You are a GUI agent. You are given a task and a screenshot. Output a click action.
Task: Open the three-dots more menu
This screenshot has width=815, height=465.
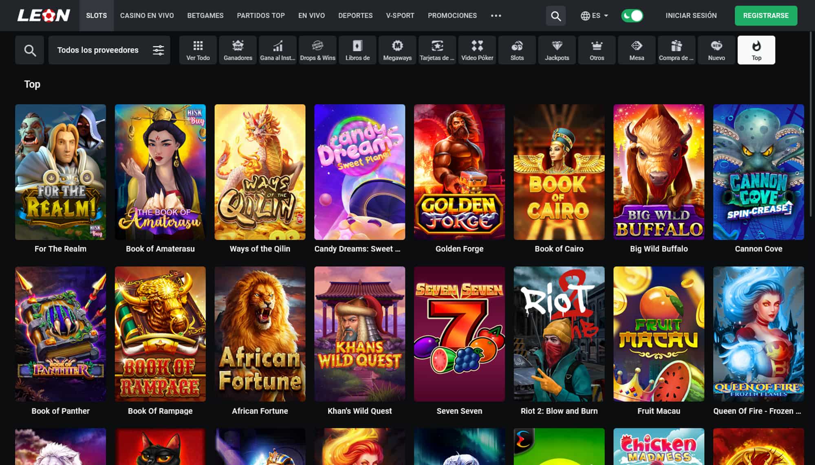496,15
